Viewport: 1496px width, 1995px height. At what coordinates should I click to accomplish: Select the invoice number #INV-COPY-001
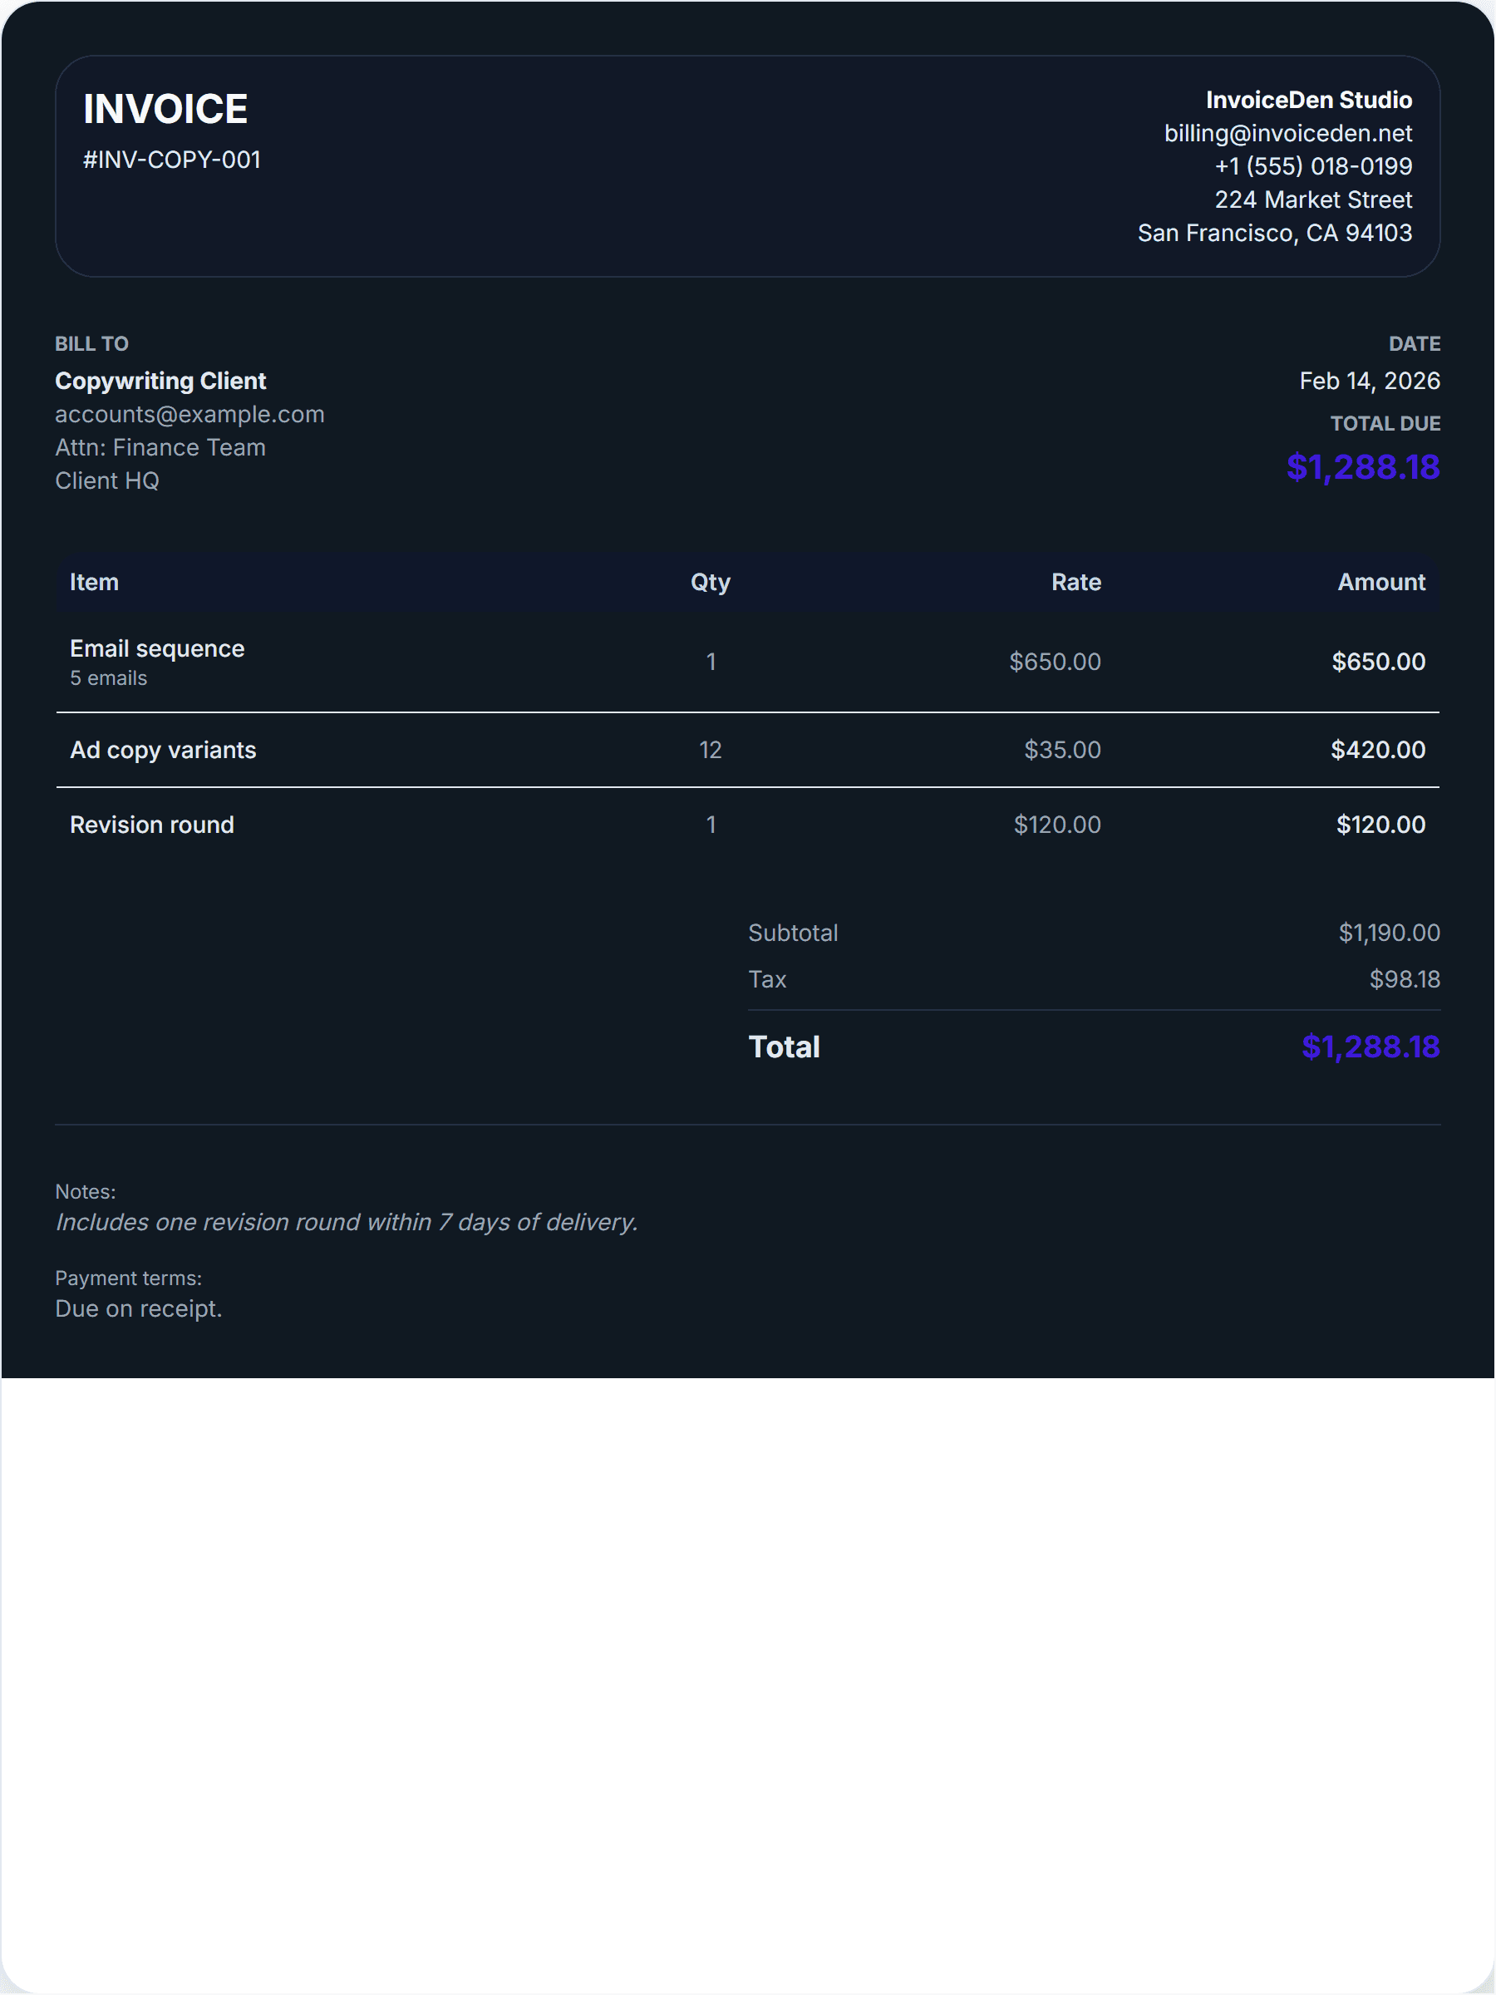171,160
